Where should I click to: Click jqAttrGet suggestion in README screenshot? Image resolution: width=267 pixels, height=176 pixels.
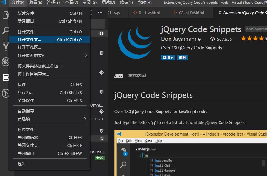coord(162,165)
